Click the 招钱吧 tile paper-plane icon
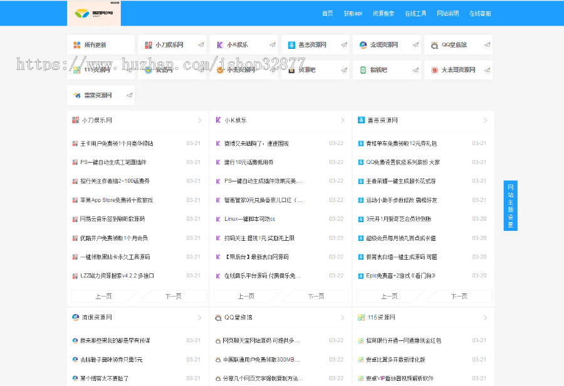 (416, 70)
